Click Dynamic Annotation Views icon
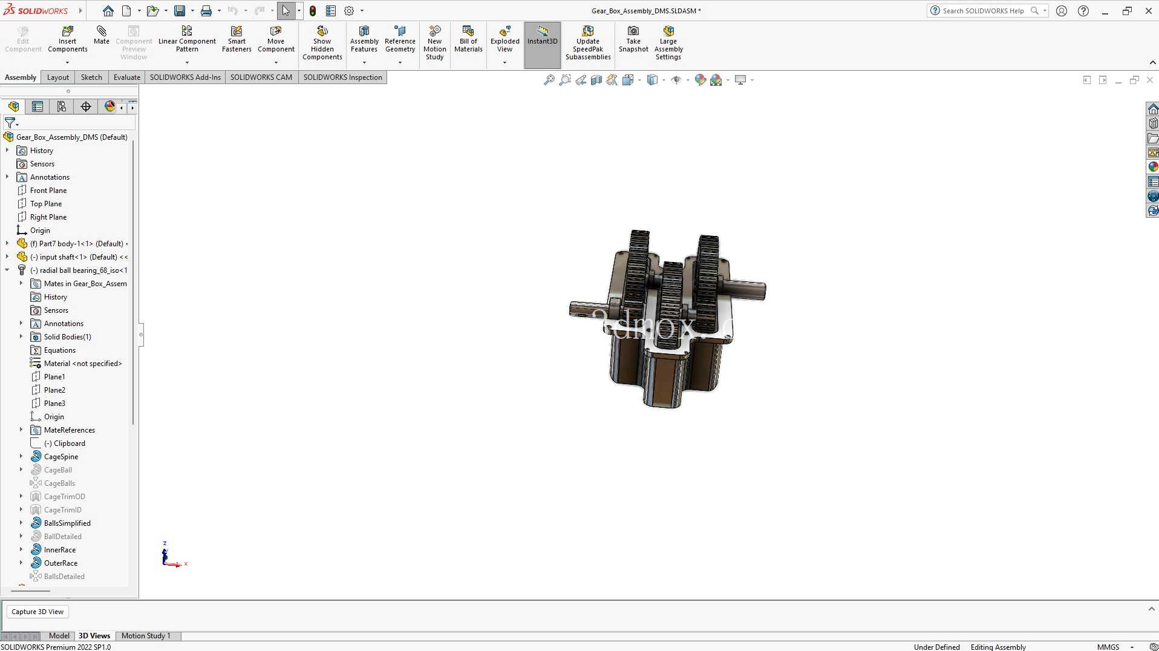This screenshot has width=1159, height=651. pyautogui.click(x=612, y=80)
